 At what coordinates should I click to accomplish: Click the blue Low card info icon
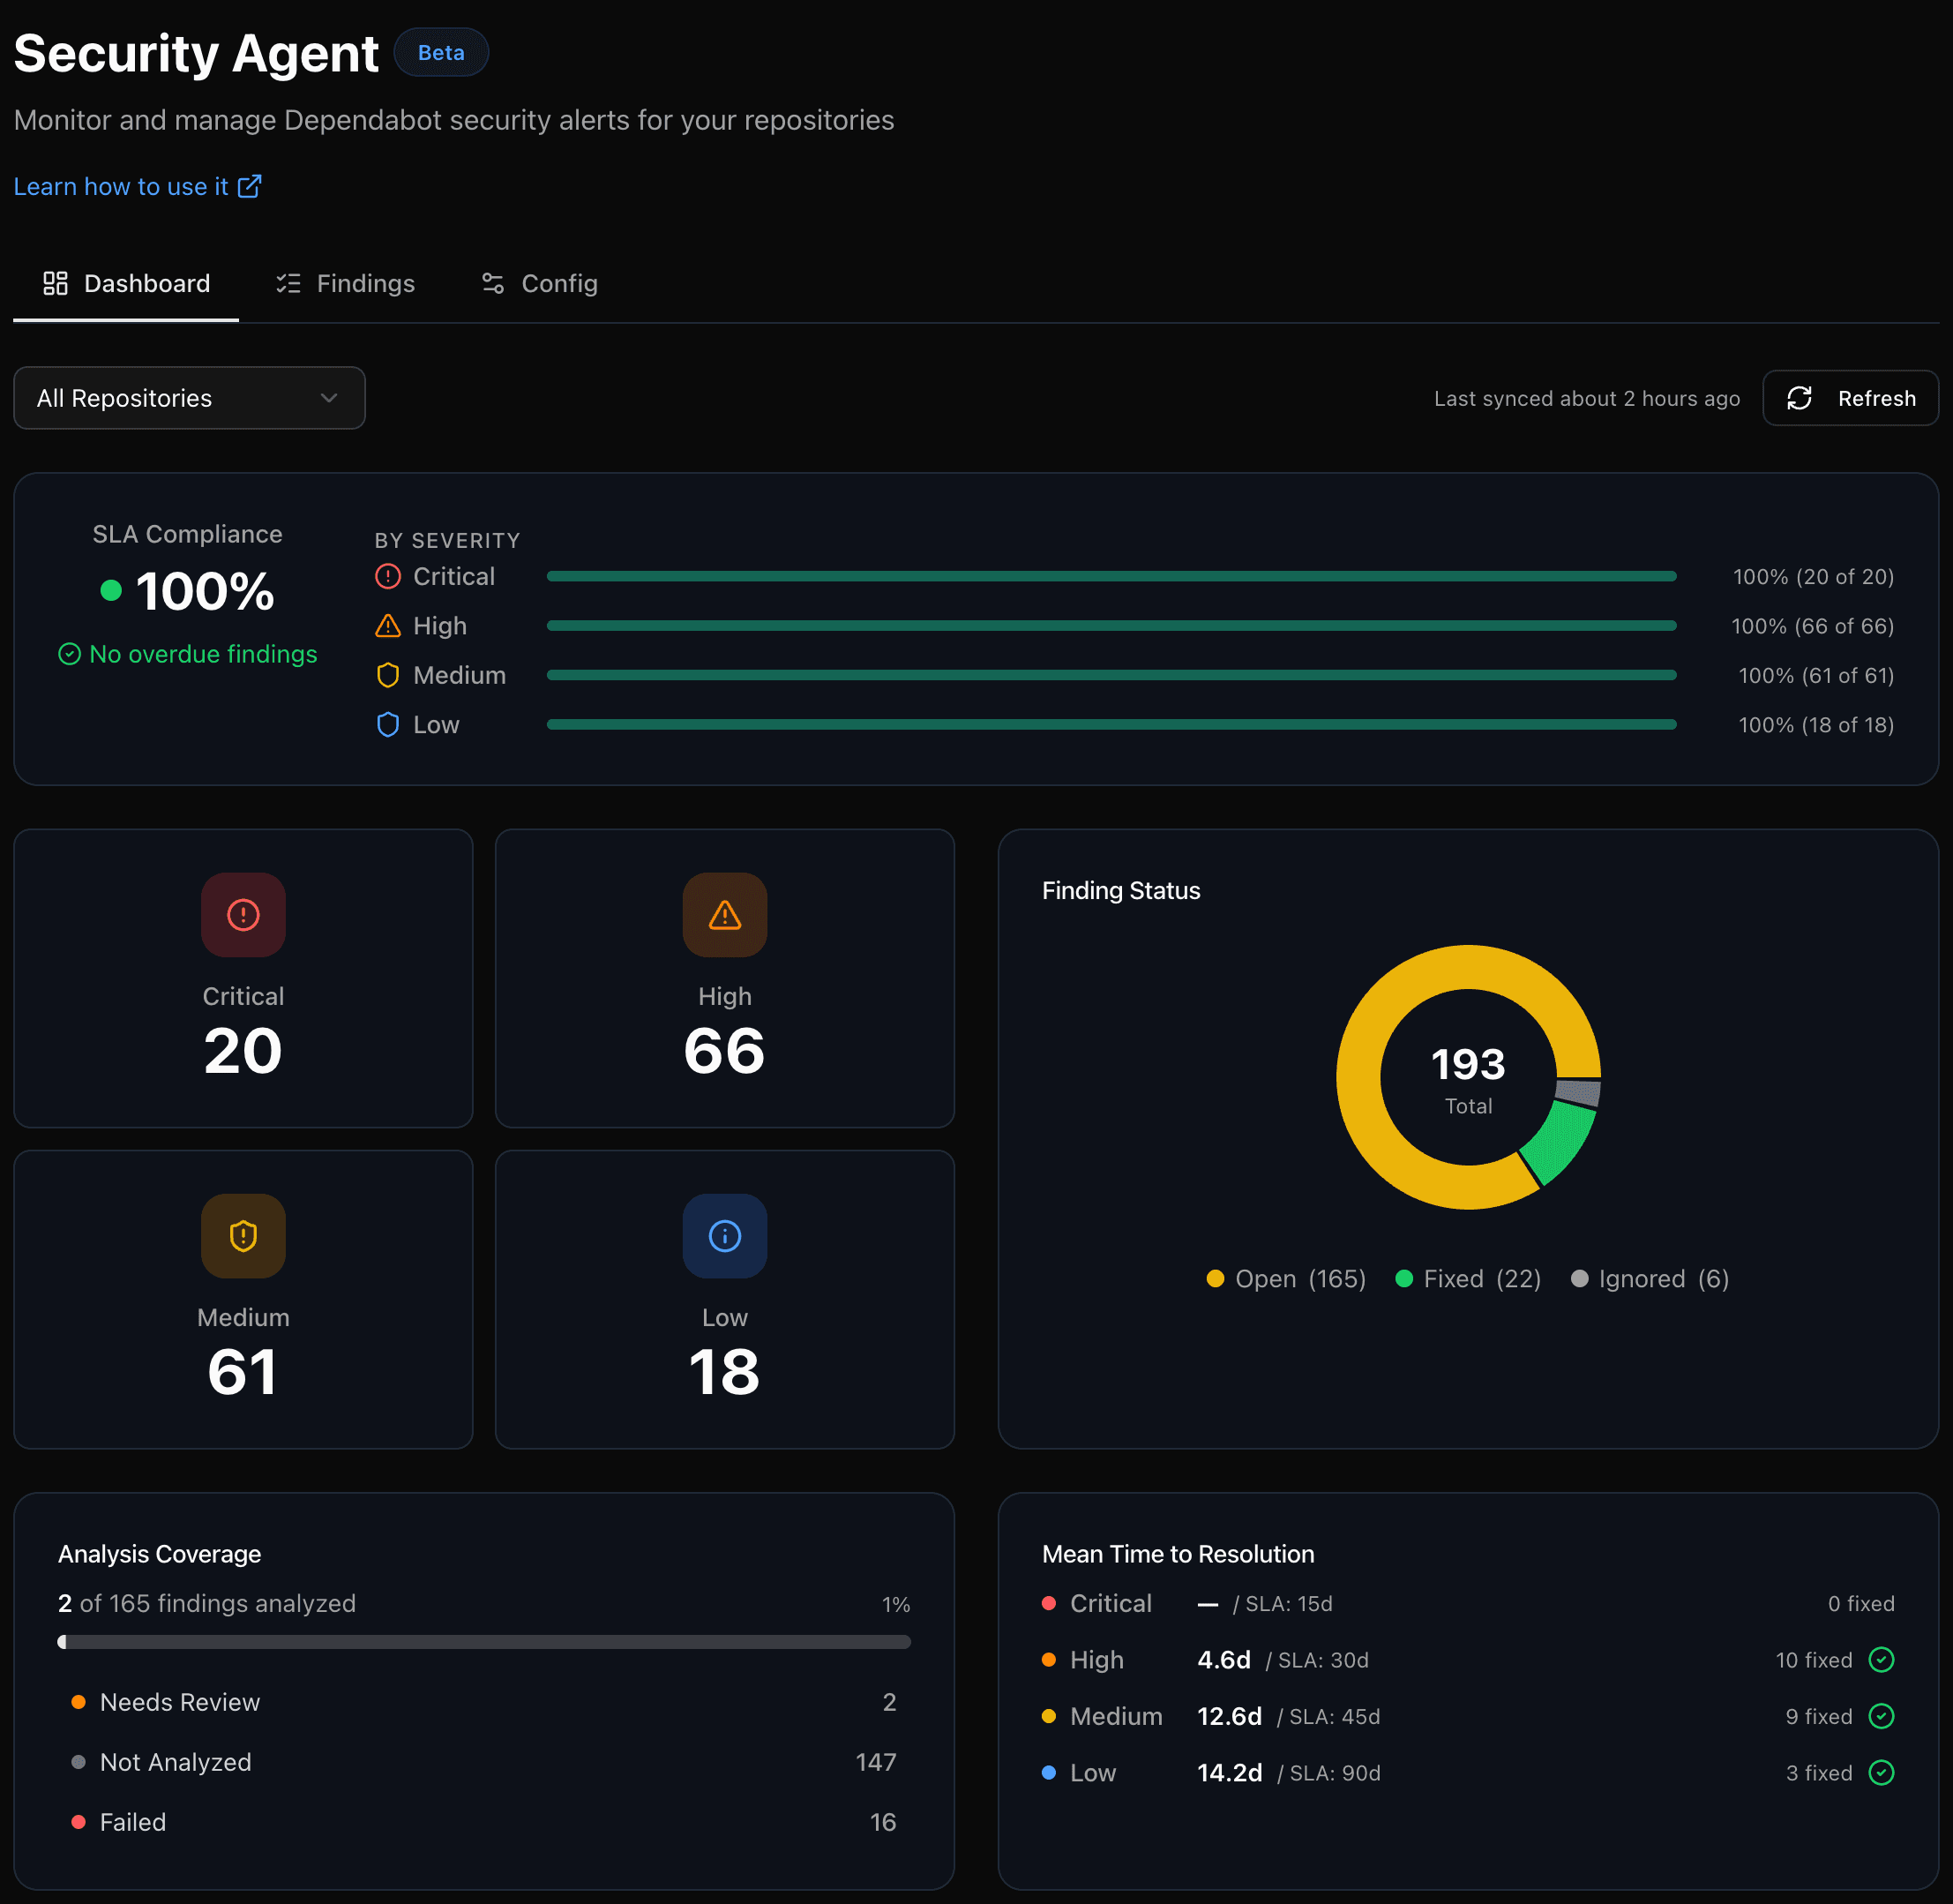(x=725, y=1236)
